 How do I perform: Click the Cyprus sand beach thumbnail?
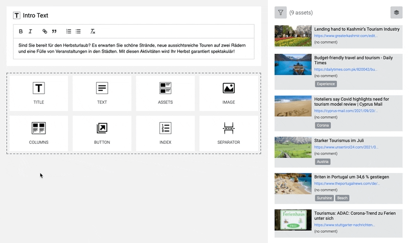pos(293,106)
